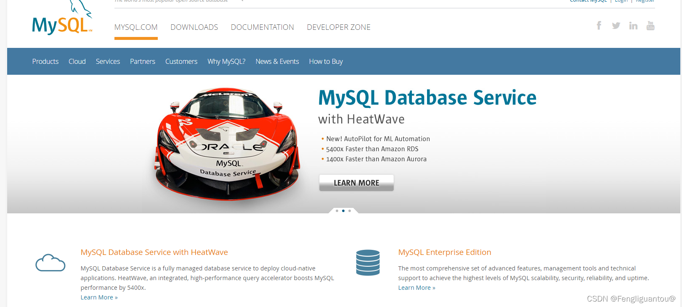Open the Twitter bird icon
682x307 pixels.
pyautogui.click(x=616, y=26)
